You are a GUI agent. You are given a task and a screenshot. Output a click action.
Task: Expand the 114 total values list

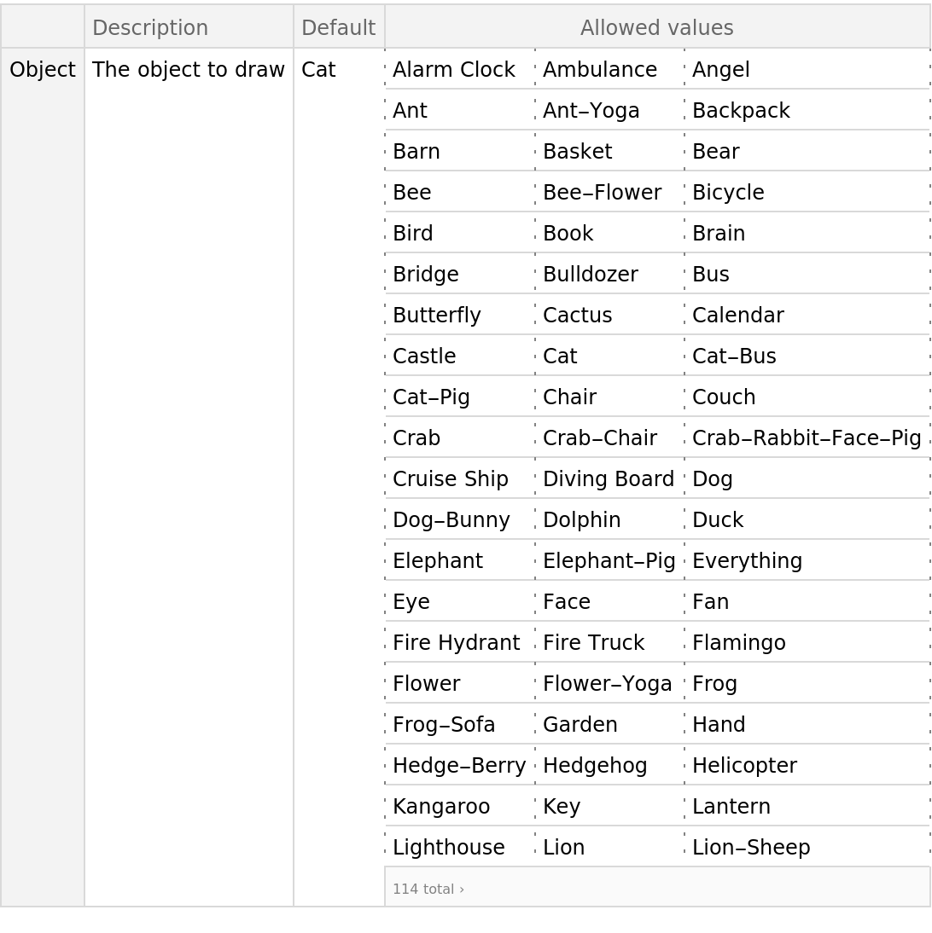point(428,889)
